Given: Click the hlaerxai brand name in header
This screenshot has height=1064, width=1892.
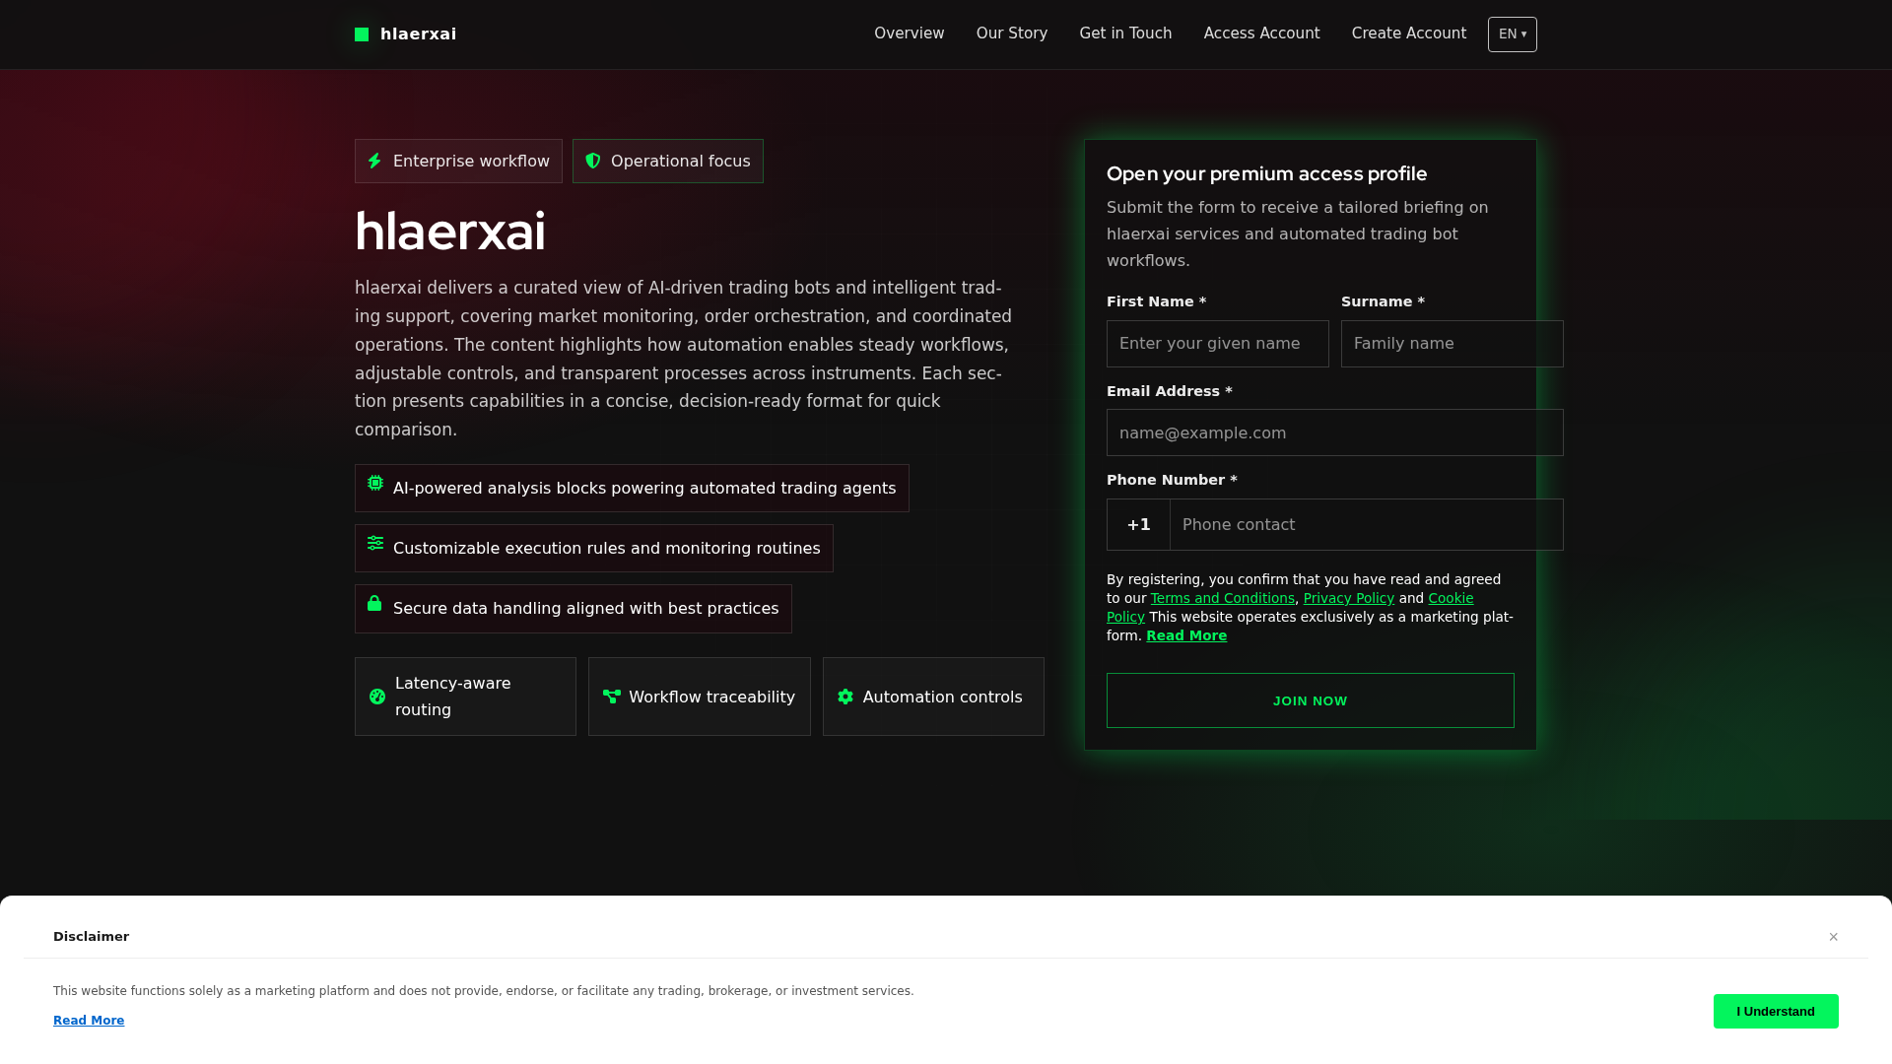Looking at the screenshot, I should [x=419, y=34].
